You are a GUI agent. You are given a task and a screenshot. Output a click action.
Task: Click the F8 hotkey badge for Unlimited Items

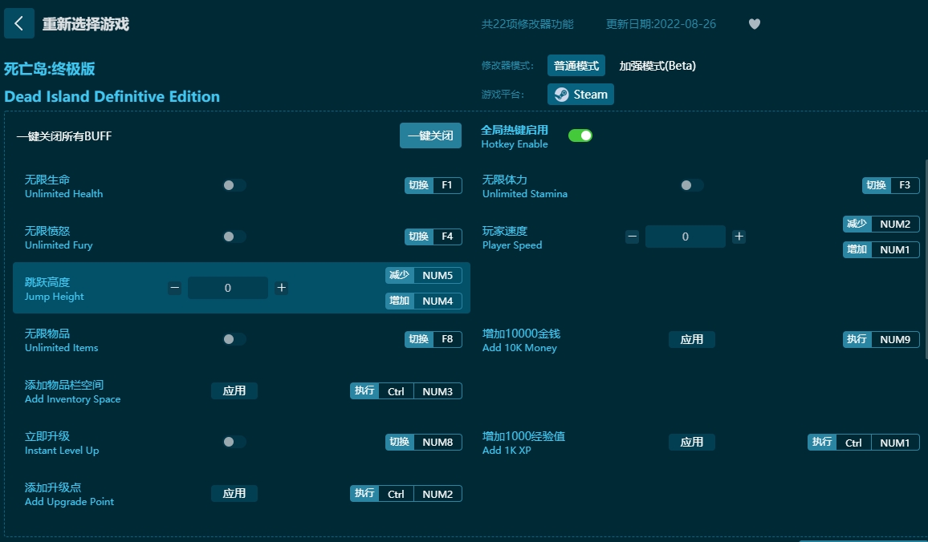447,339
